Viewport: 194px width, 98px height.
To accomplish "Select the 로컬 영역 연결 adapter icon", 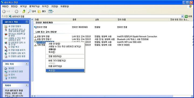I will (35, 37).
